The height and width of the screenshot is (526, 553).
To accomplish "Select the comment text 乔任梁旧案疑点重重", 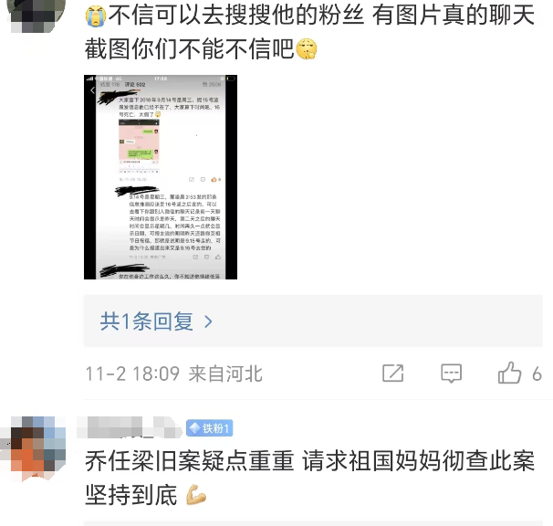I will tap(190, 460).
